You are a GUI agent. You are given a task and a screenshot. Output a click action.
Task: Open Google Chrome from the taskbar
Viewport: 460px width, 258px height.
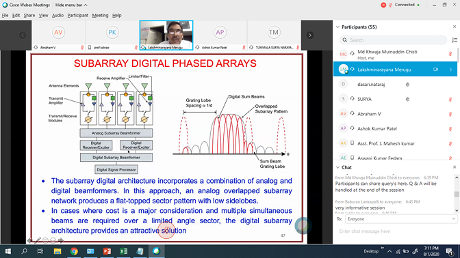click(x=74, y=251)
